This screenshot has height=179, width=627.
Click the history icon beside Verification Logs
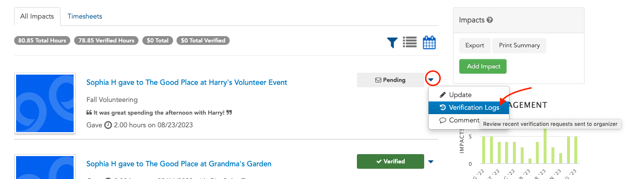click(443, 108)
